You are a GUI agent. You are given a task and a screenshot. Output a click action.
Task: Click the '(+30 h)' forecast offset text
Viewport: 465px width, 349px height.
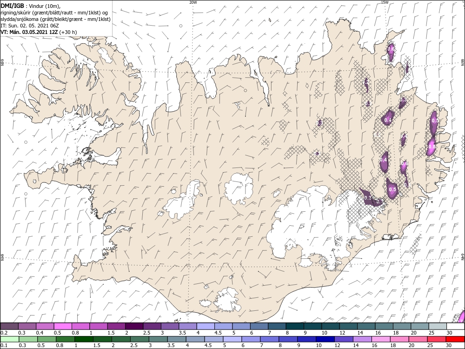point(68,32)
